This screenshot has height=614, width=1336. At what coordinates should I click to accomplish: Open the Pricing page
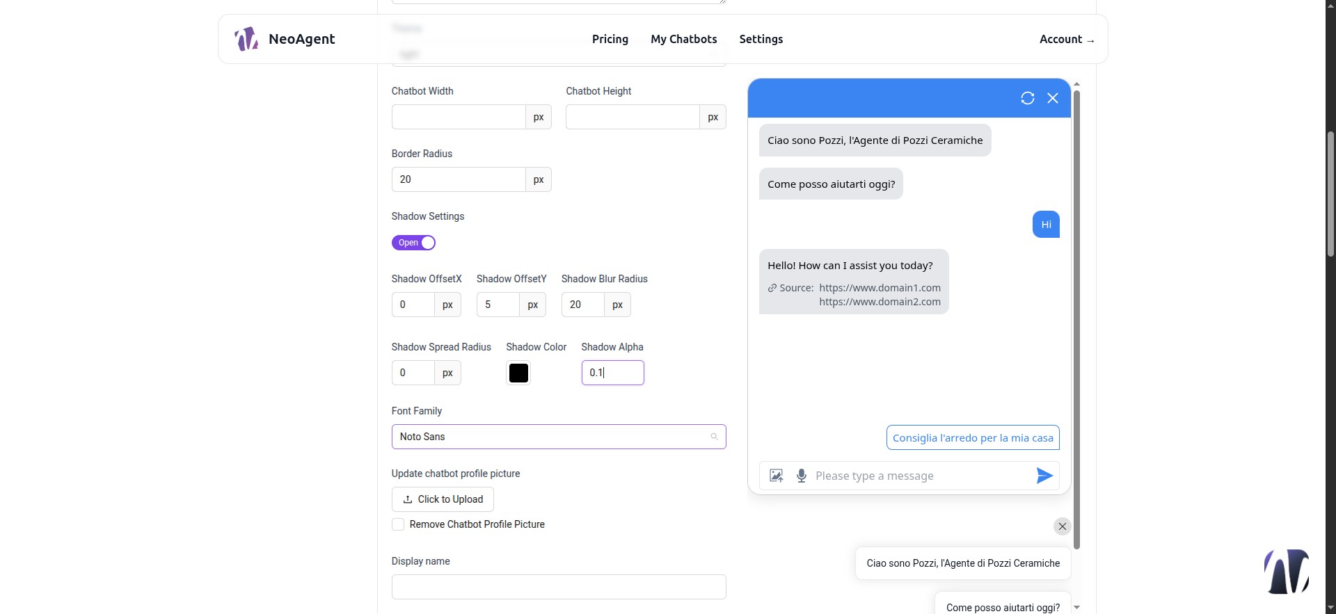(610, 39)
